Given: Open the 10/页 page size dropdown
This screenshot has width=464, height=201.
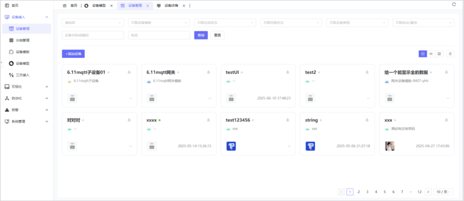Looking at the screenshot, I should point(443,192).
